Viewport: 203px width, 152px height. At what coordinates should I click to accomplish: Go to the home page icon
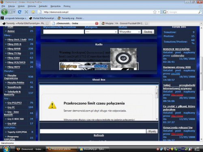coord(33,12)
